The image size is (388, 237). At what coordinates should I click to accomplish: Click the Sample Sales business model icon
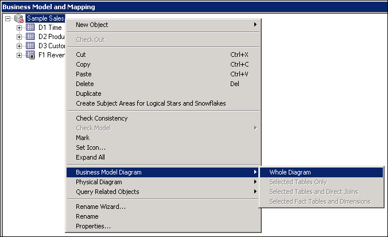(x=18, y=18)
